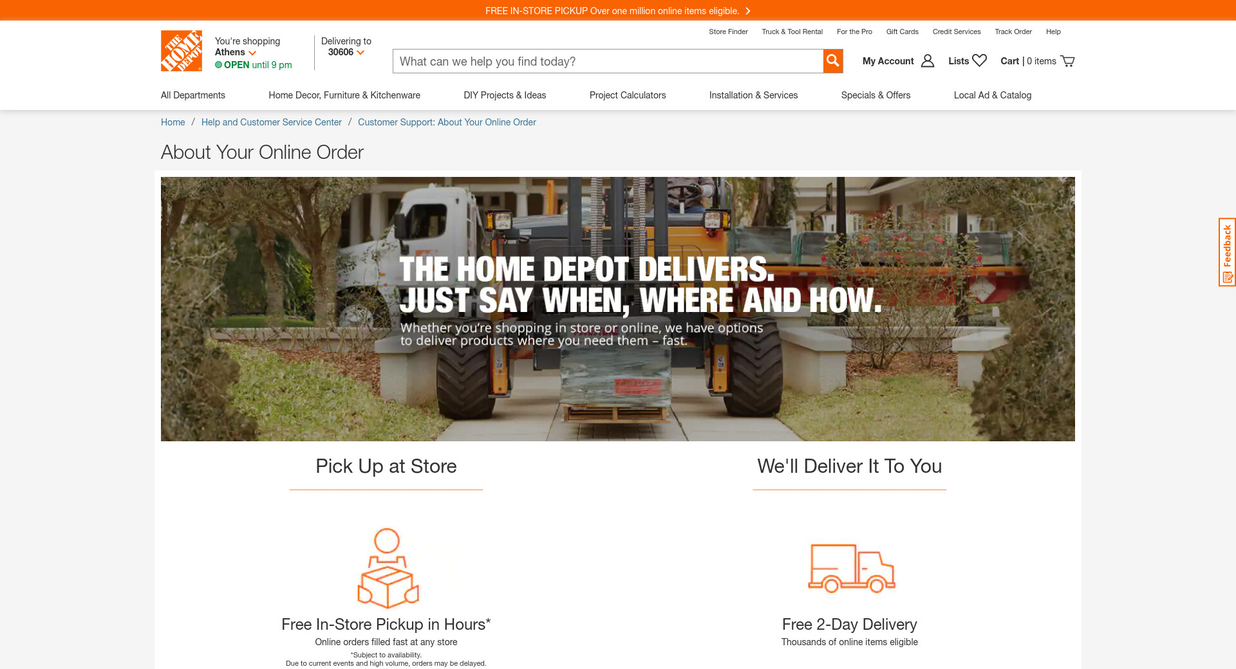Expand the 30606 delivery zip chevron
Viewport: 1236px width, 669px height.
point(360,53)
